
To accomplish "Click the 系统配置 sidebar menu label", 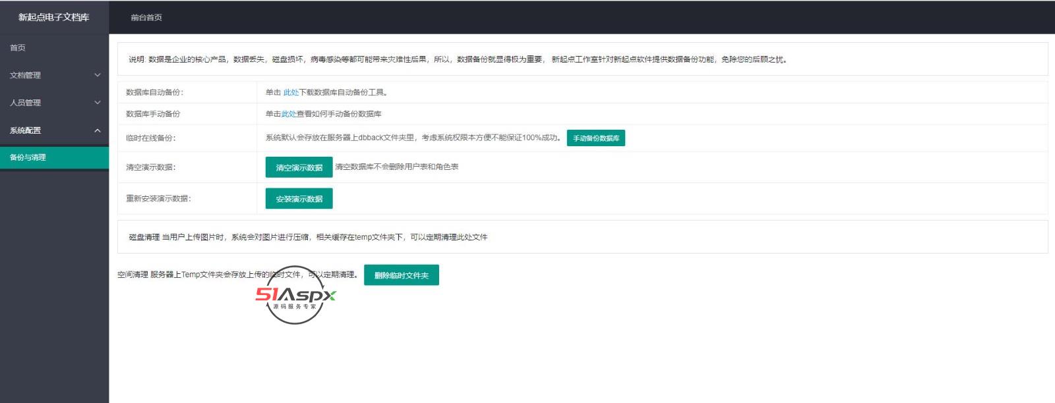I will 26,130.
